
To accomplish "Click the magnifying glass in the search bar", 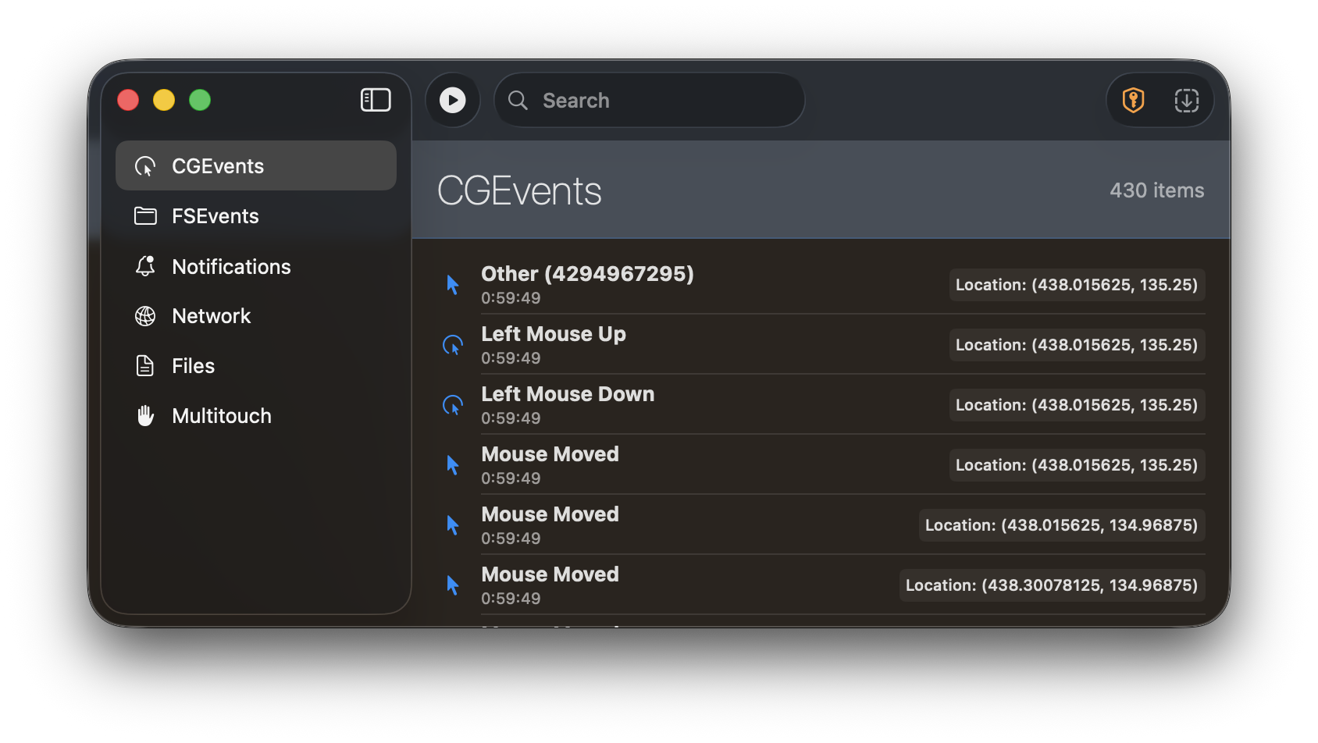I will (x=518, y=100).
